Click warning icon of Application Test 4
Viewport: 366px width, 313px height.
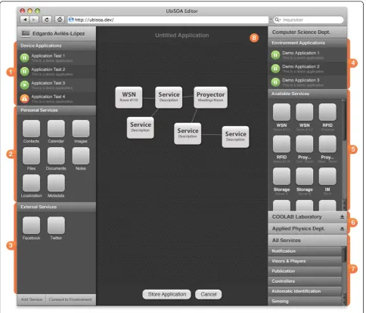coord(24,99)
